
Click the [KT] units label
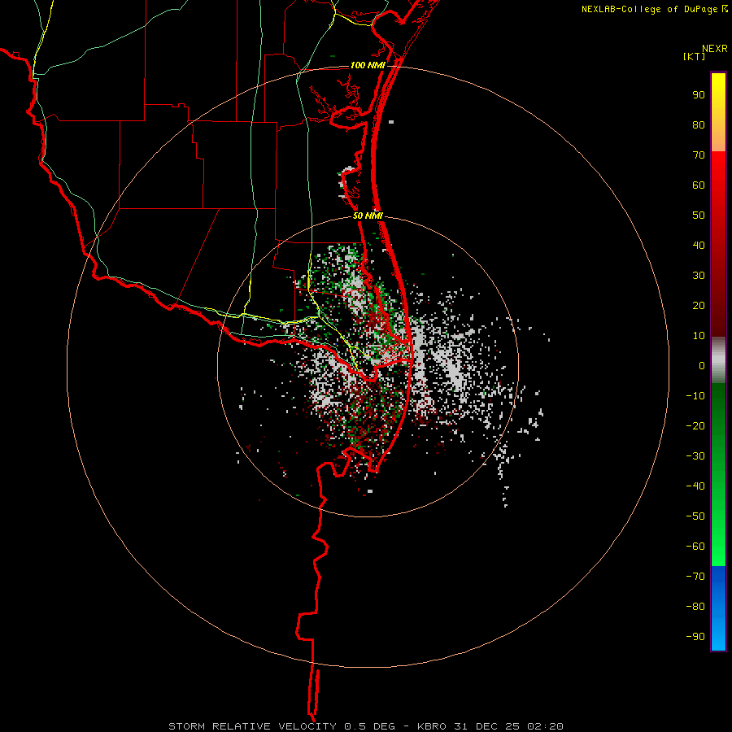(x=695, y=56)
